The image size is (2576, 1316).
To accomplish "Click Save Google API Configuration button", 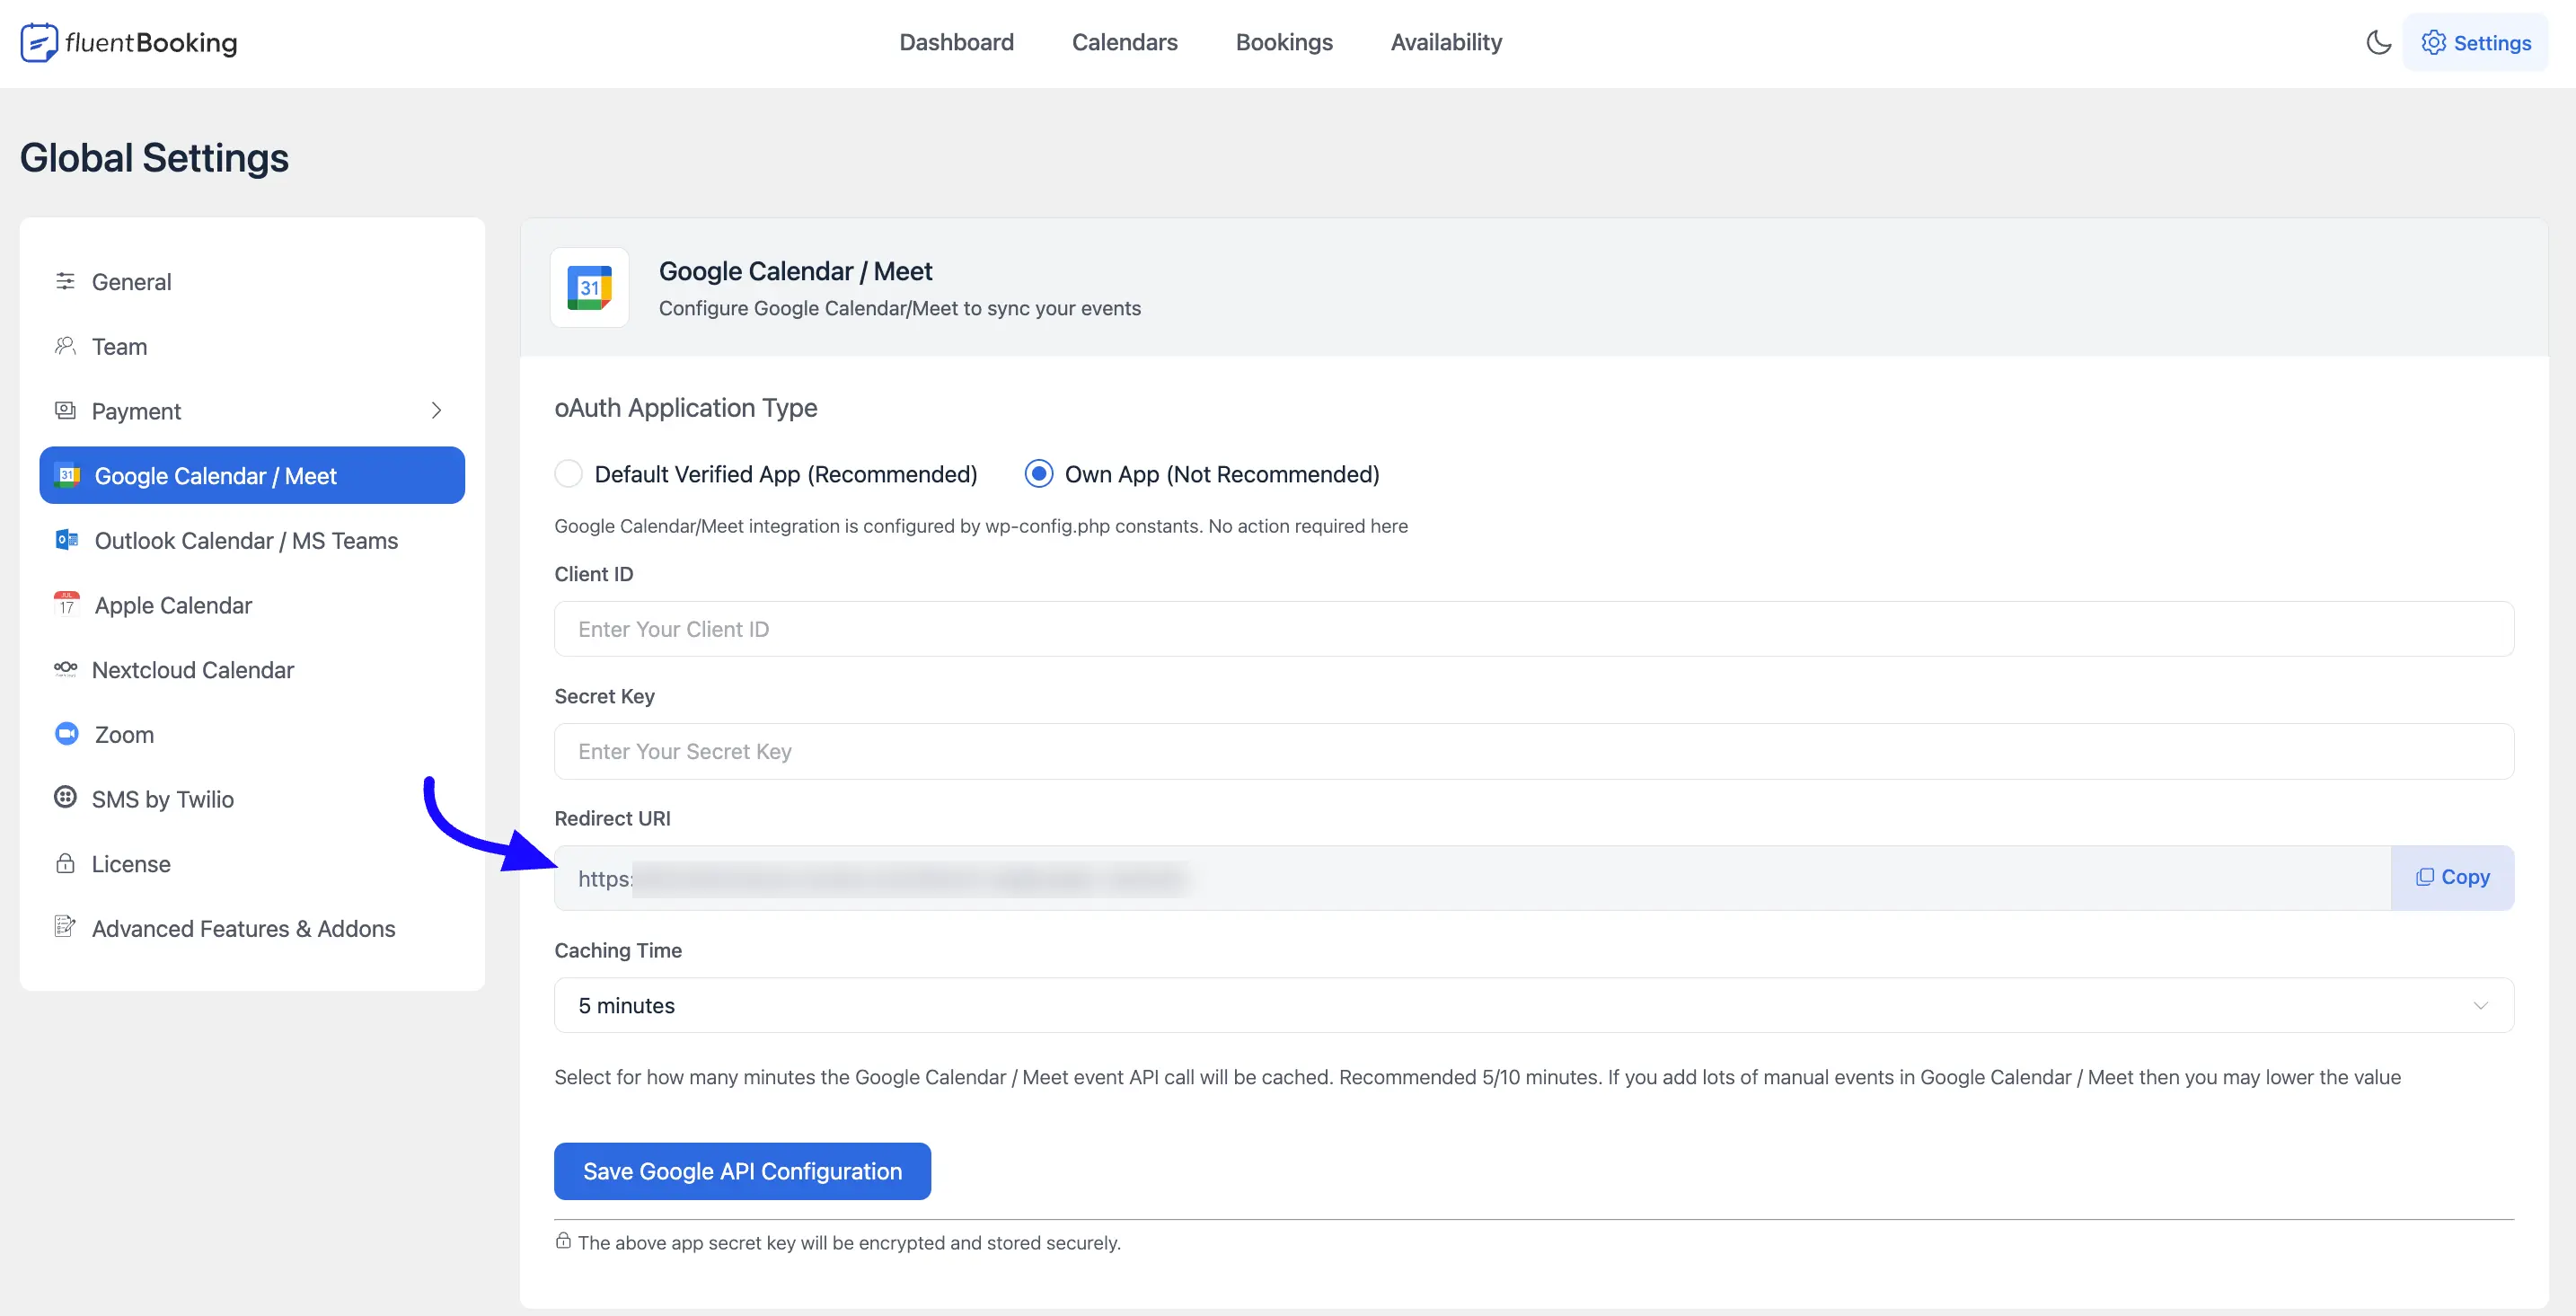I will [x=742, y=1170].
